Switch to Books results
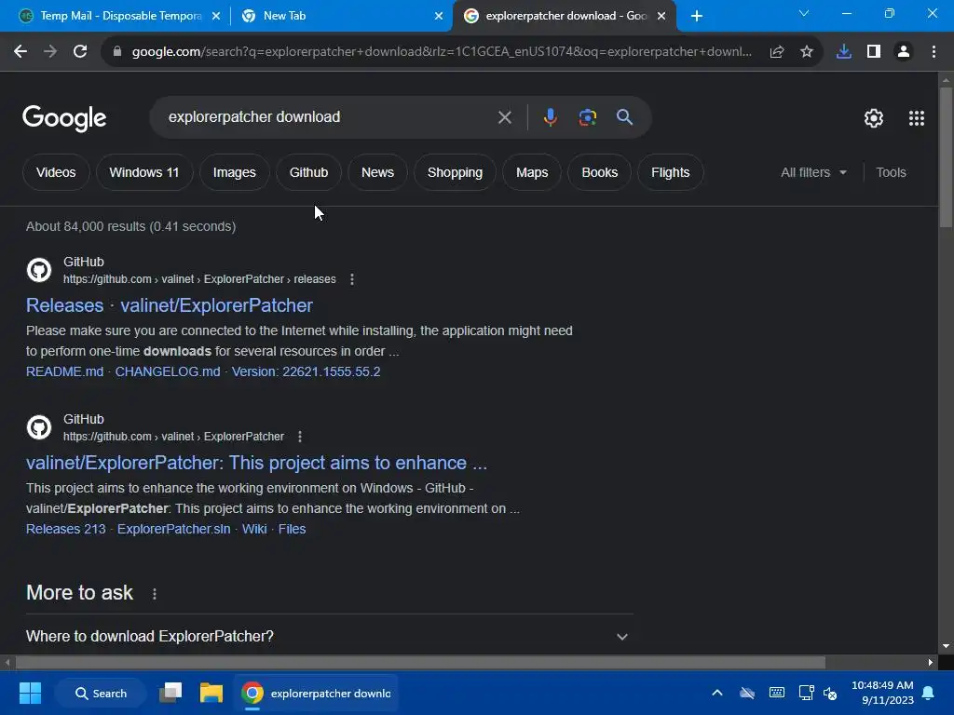The image size is (954, 715). pos(599,172)
